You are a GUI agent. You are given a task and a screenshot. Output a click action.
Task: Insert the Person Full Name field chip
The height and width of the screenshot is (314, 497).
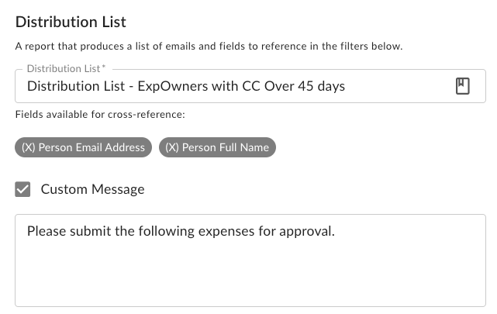click(217, 147)
